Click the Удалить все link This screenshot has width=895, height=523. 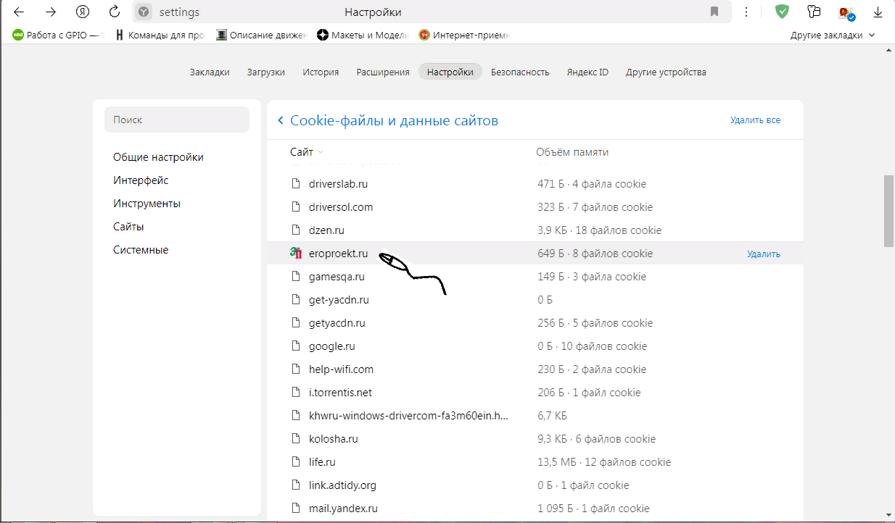(x=755, y=120)
